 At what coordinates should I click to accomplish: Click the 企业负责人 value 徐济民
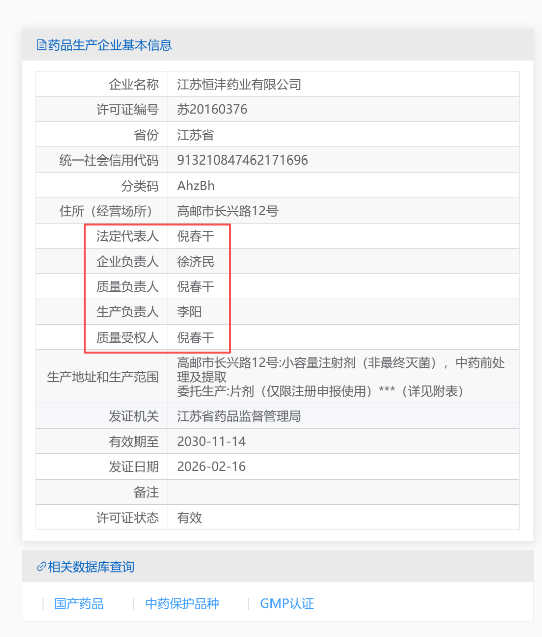pyautogui.click(x=195, y=262)
